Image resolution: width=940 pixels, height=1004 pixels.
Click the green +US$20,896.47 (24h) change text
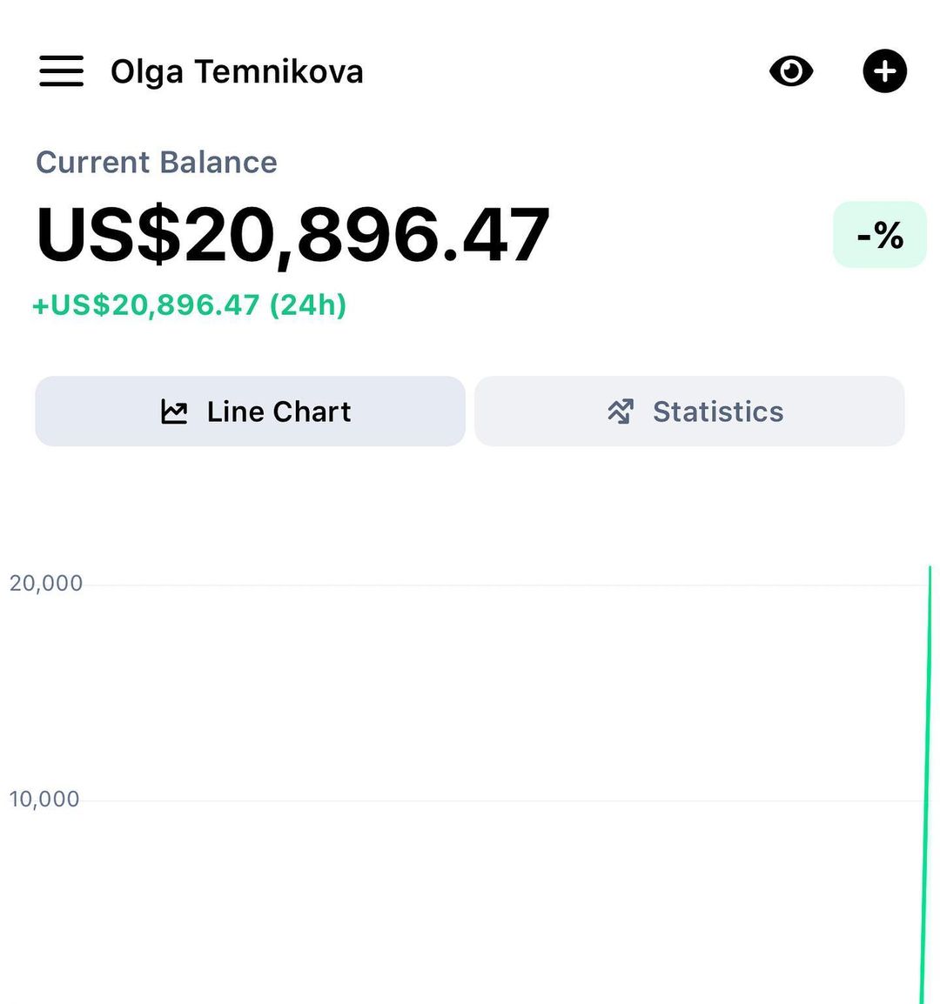(x=189, y=305)
